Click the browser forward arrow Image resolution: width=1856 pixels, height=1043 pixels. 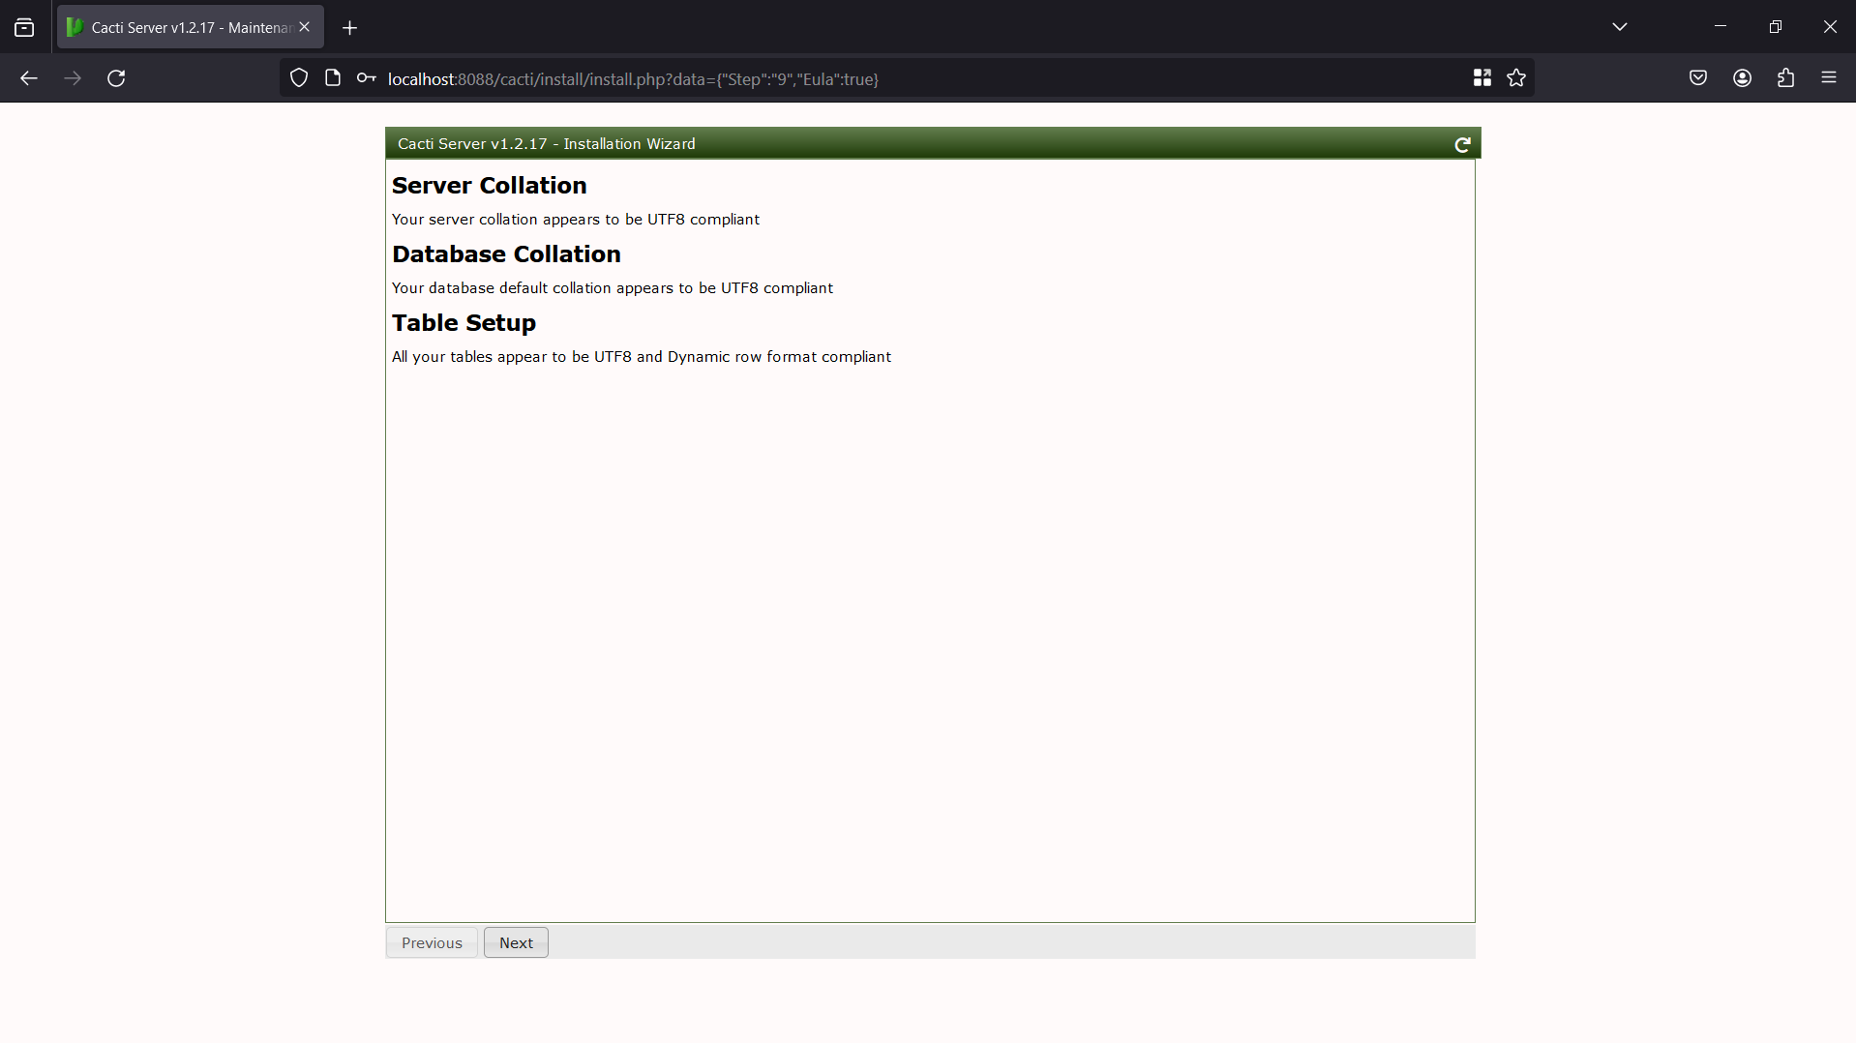[73, 78]
